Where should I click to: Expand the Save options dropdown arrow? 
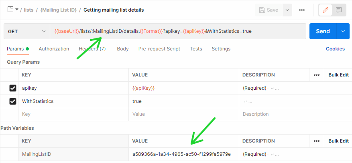click(x=287, y=10)
